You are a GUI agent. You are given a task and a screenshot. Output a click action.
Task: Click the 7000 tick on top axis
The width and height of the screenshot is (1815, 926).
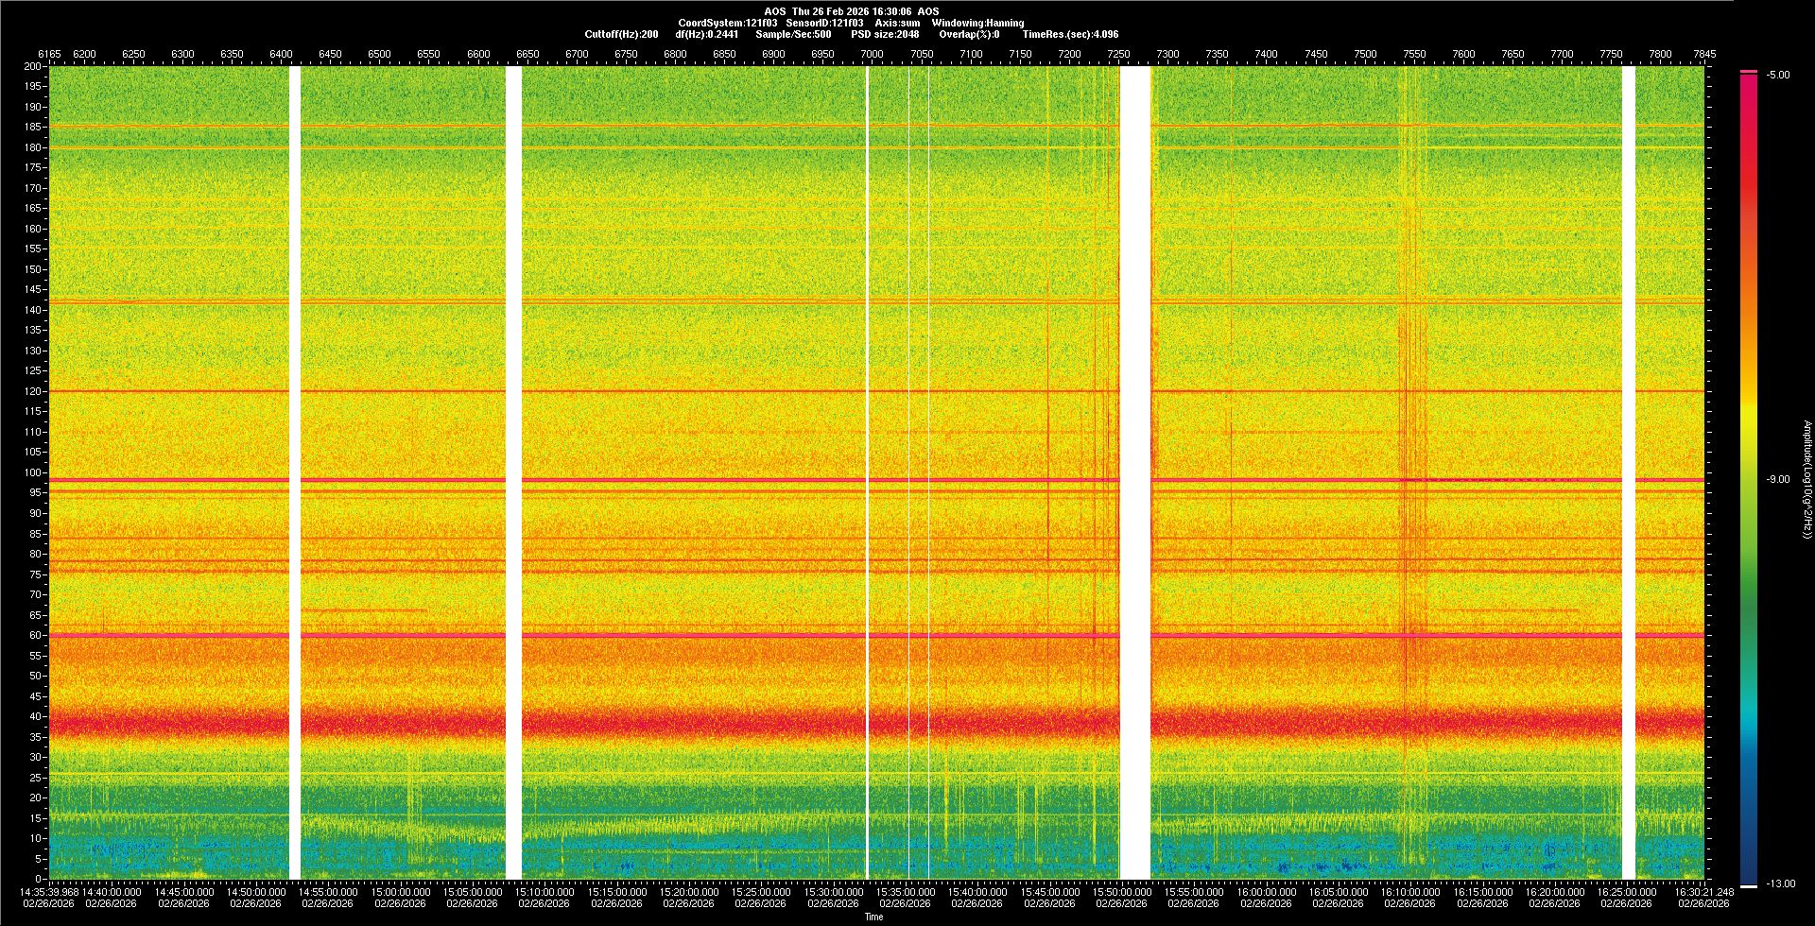tap(872, 54)
